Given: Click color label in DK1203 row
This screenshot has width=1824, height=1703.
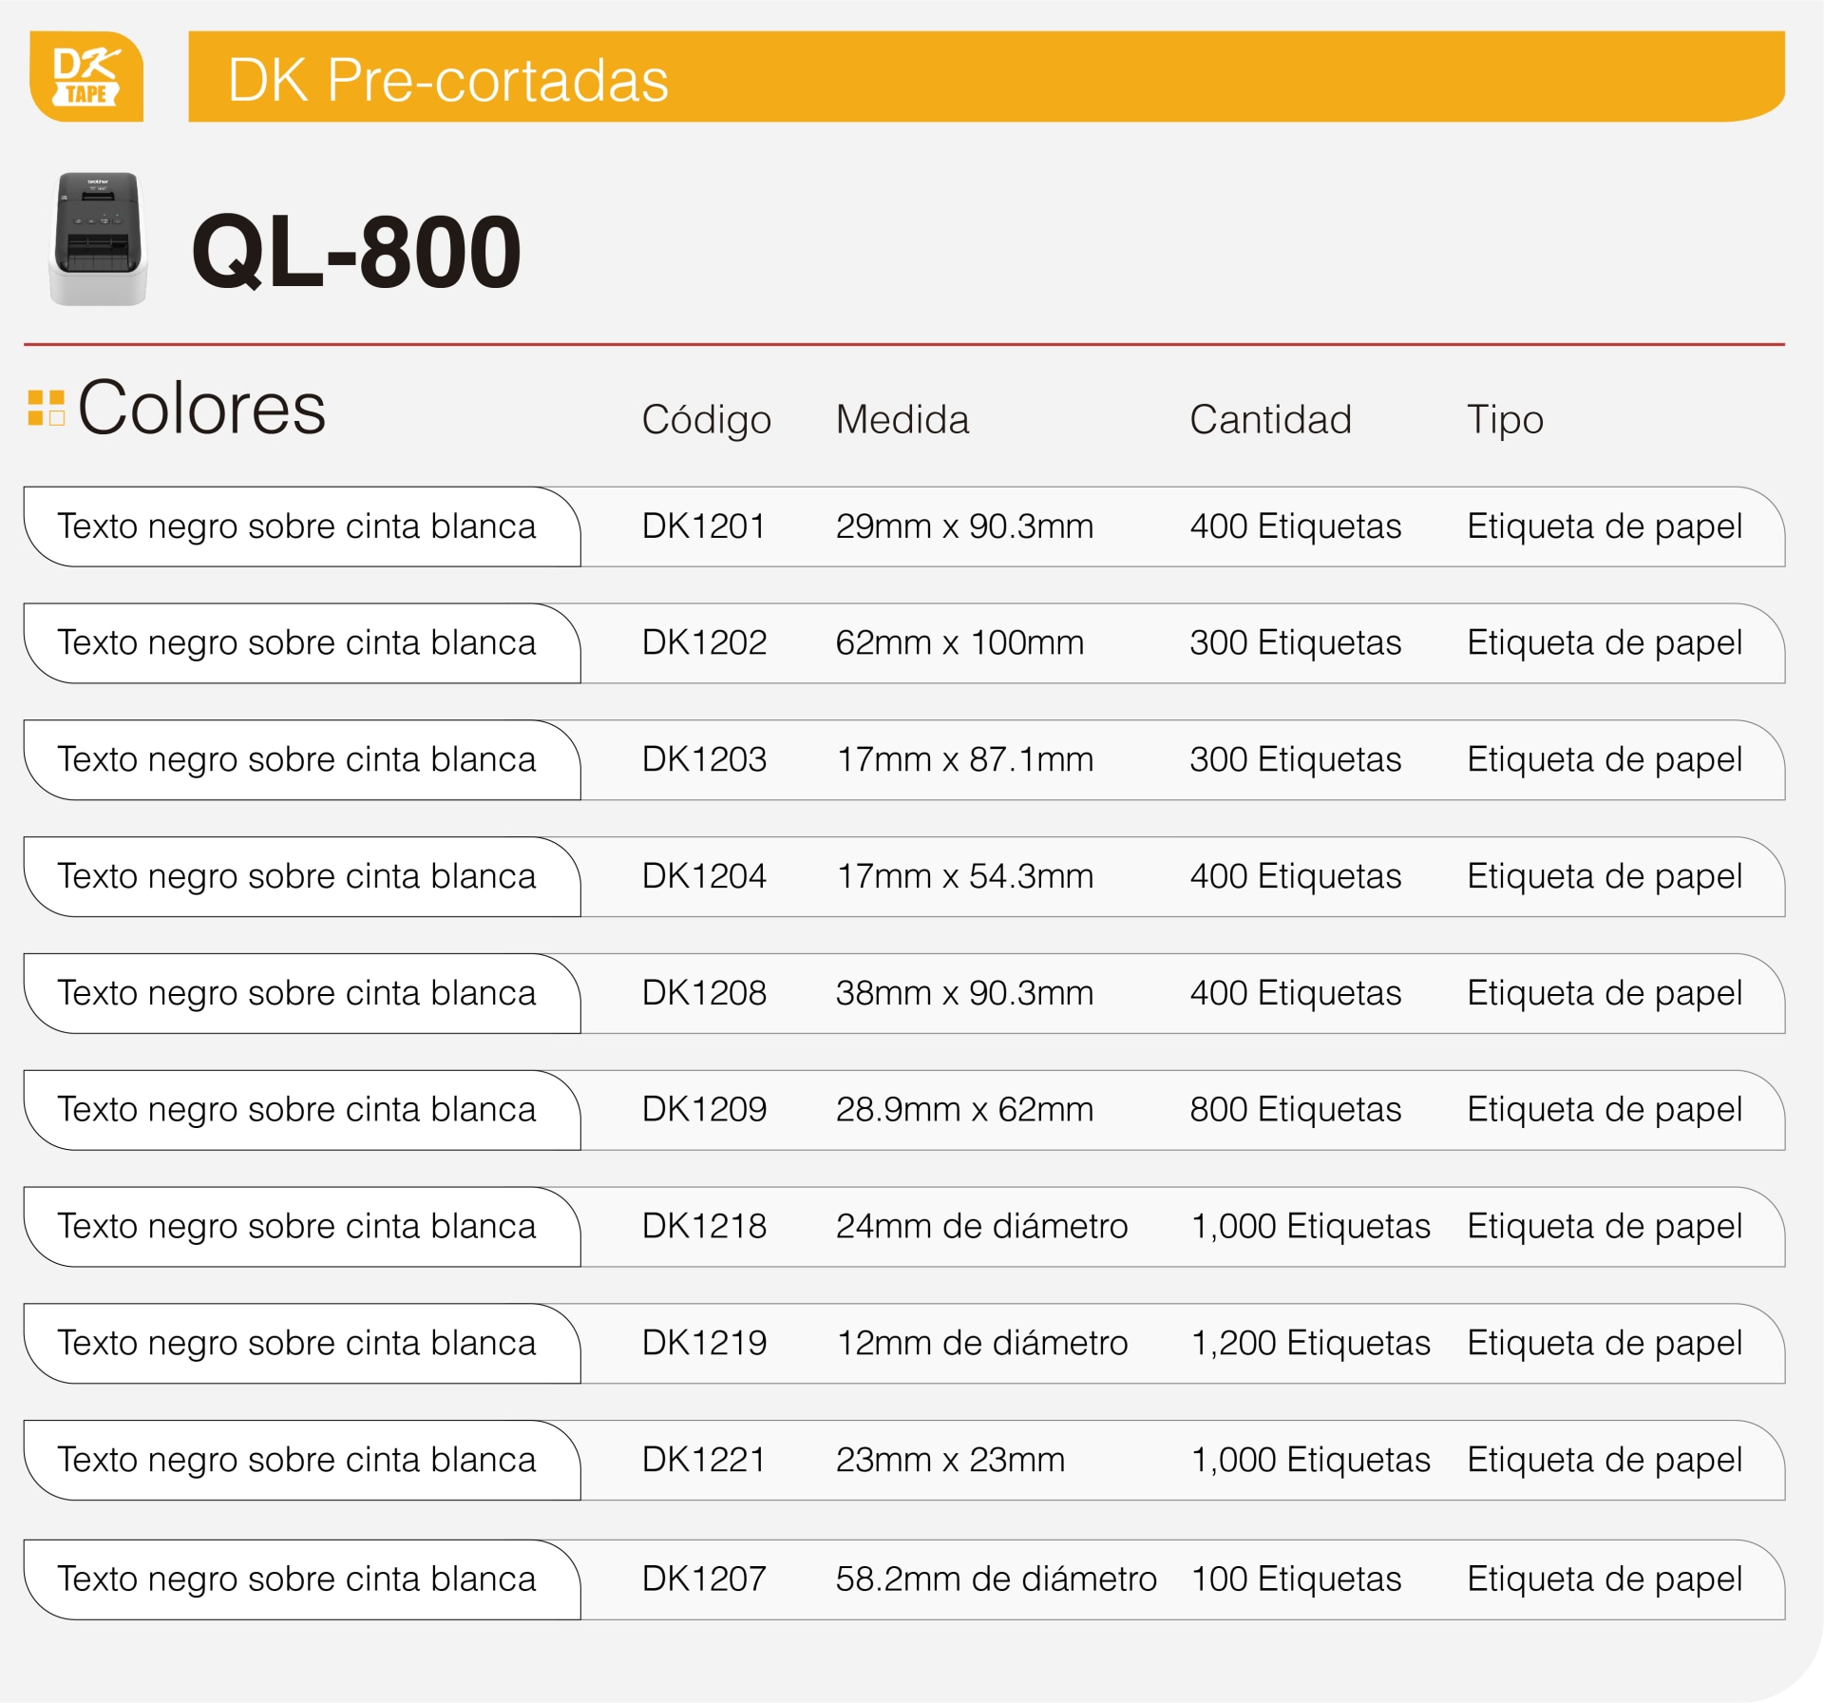Looking at the screenshot, I should pyautogui.click(x=302, y=761).
